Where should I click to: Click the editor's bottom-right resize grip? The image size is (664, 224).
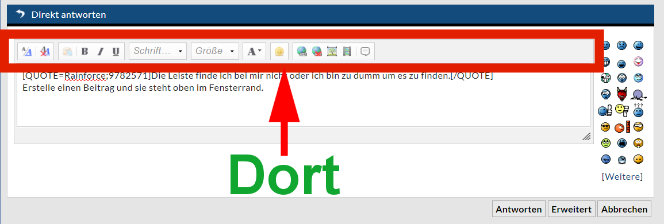586,136
